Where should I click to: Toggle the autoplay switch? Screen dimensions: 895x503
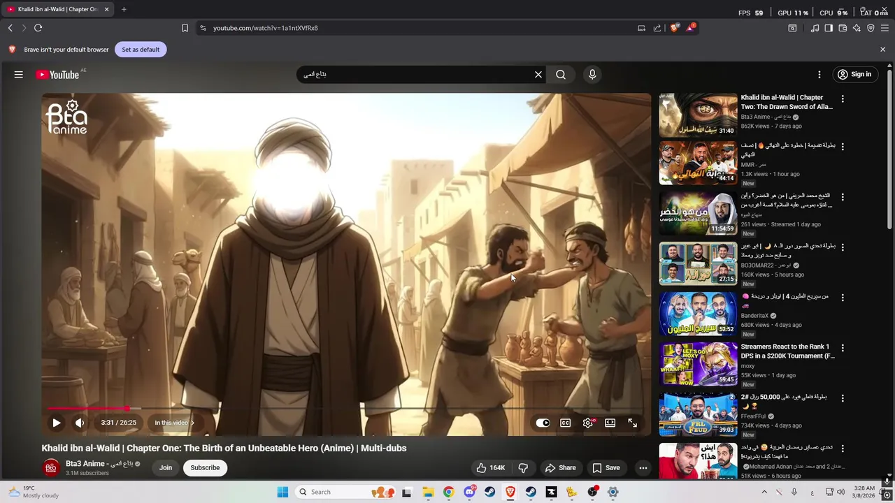pos(543,423)
